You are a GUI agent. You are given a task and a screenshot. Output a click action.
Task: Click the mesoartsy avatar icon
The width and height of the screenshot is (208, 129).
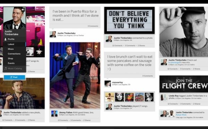[107, 84]
